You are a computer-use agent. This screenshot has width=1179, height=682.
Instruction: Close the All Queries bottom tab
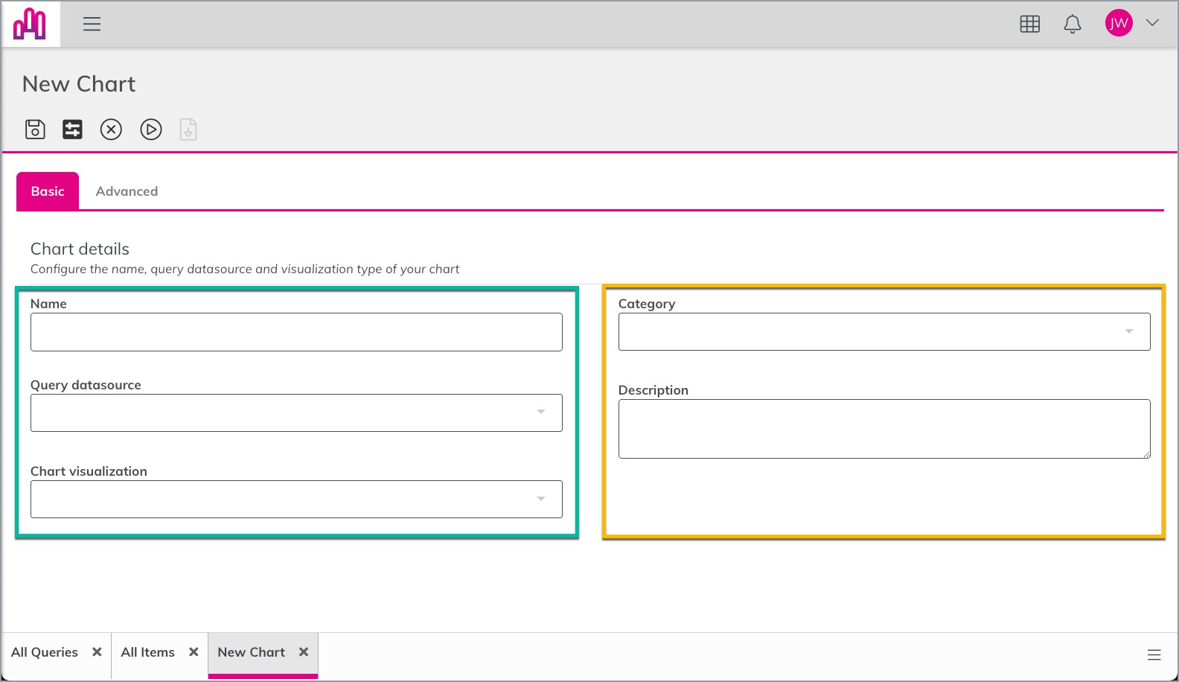coord(97,652)
